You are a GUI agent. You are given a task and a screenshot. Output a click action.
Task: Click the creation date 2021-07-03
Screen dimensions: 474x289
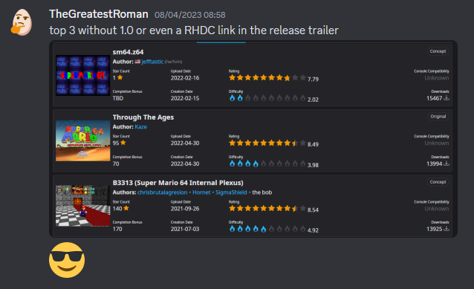point(185,229)
